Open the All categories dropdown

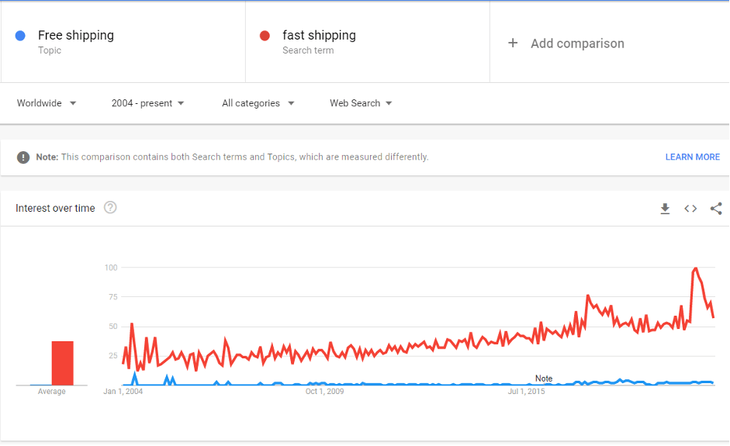(x=258, y=103)
